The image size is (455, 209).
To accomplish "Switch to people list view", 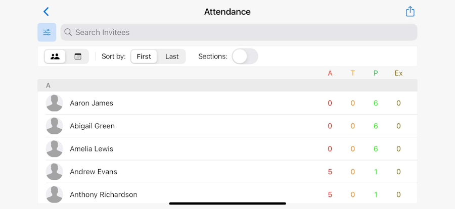I will pos(55,57).
